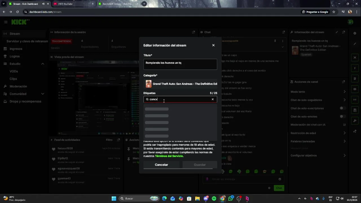The width and height of the screenshot is (361, 203).
Task: Open the Kick hamburger menu
Action: click(x=6, y=22)
